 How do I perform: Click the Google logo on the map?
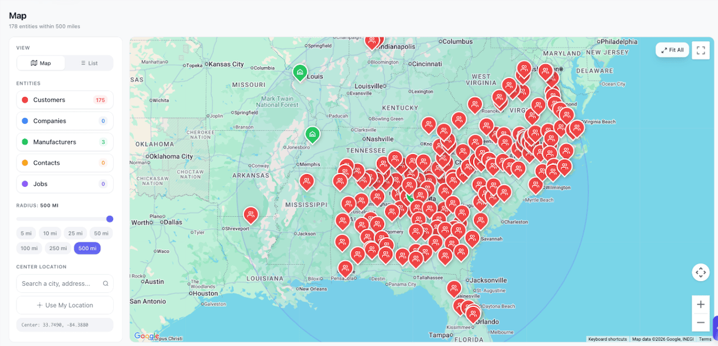tap(146, 336)
